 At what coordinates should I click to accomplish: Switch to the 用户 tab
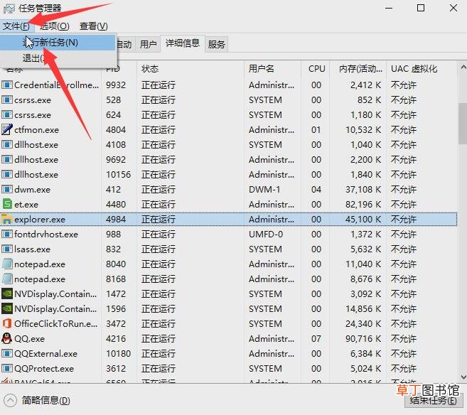coord(148,45)
